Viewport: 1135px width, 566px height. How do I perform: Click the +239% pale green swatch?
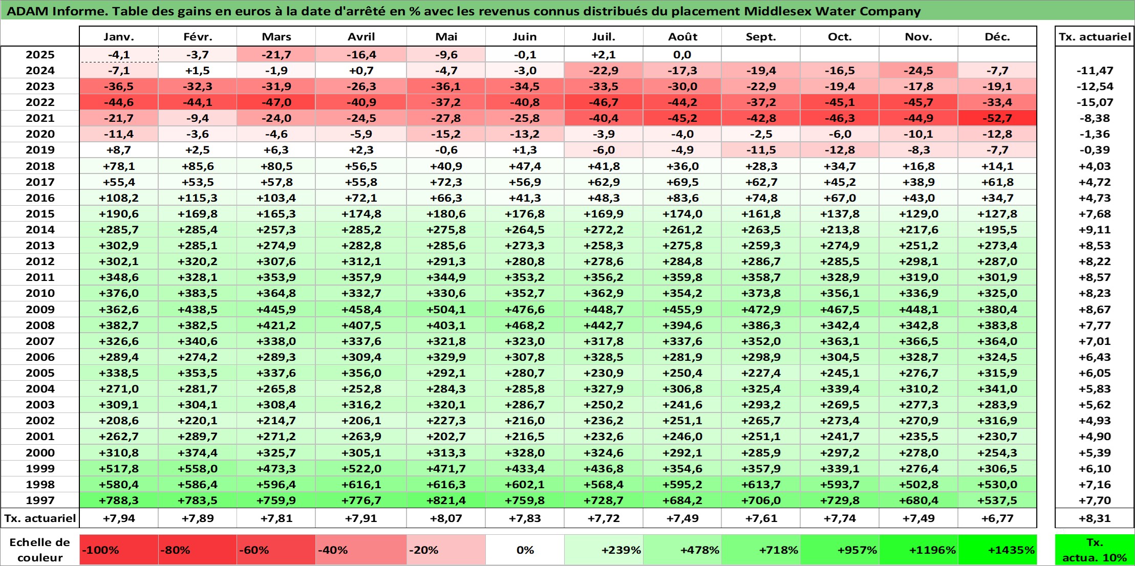coord(604,550)
